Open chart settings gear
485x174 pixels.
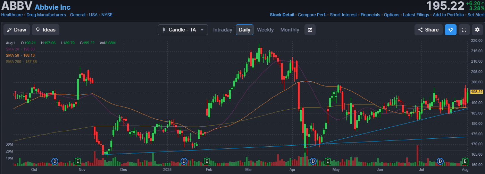[477, 30]
